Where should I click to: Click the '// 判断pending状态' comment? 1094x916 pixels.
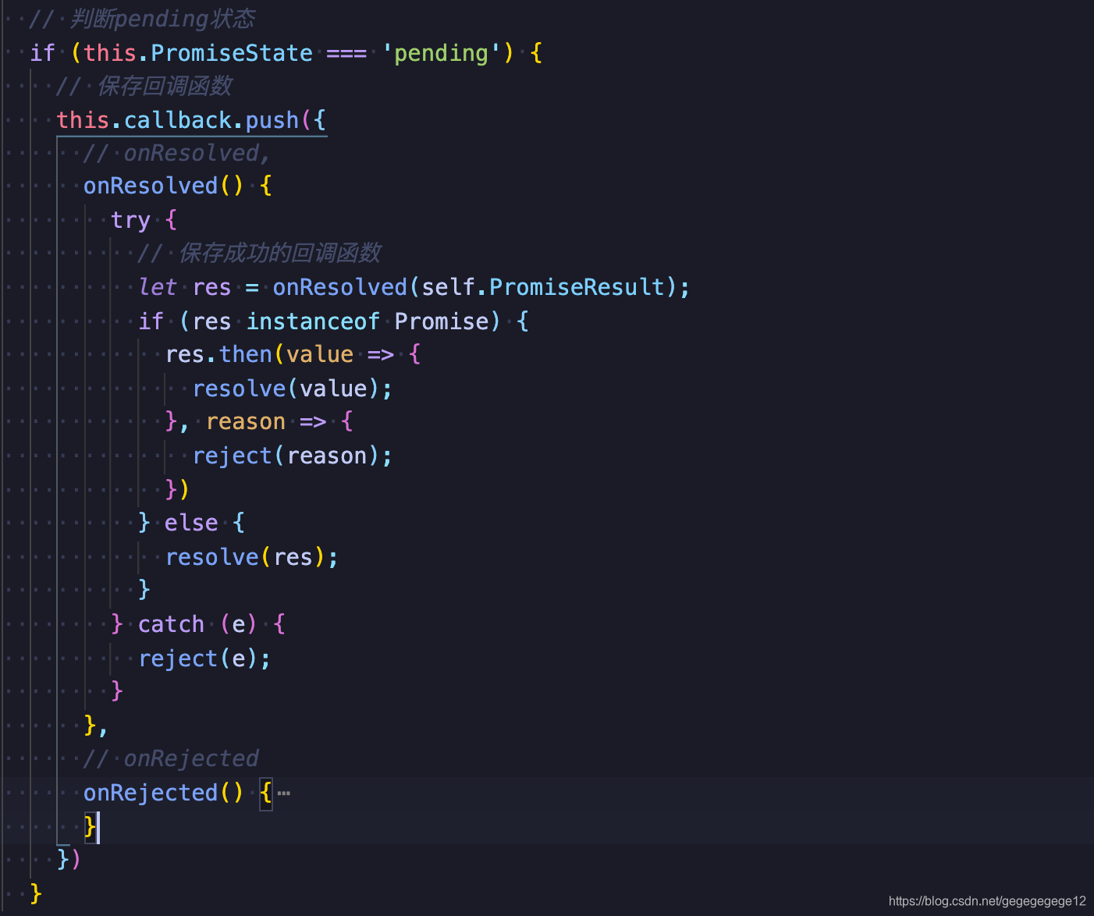point(142,19)
